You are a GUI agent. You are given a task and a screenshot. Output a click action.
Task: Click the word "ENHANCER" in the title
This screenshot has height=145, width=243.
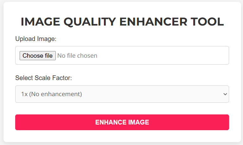(x=153, y=22)
